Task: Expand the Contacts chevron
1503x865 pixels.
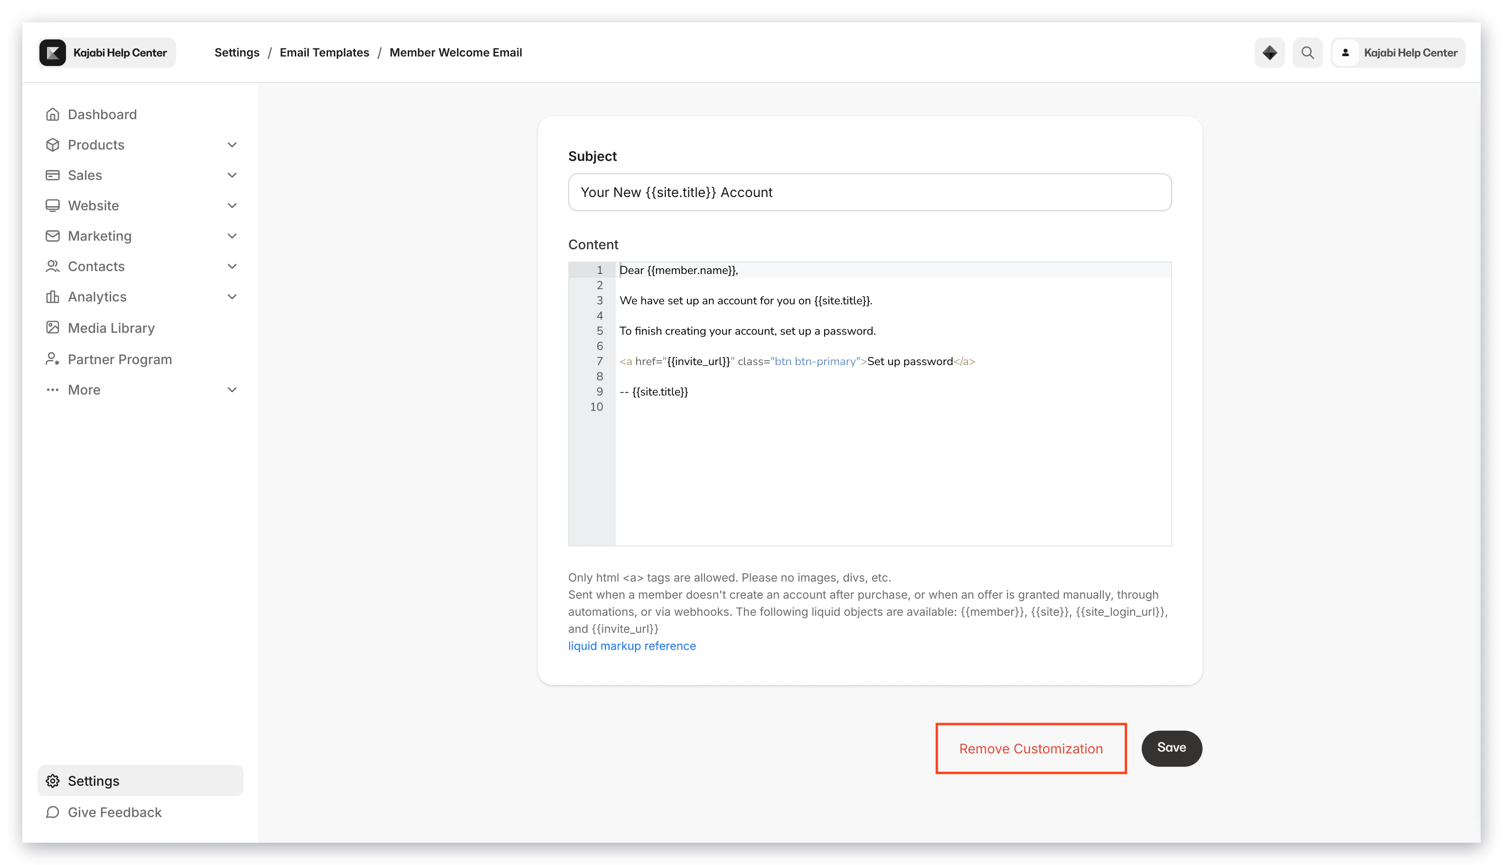Action: (232, 265)
